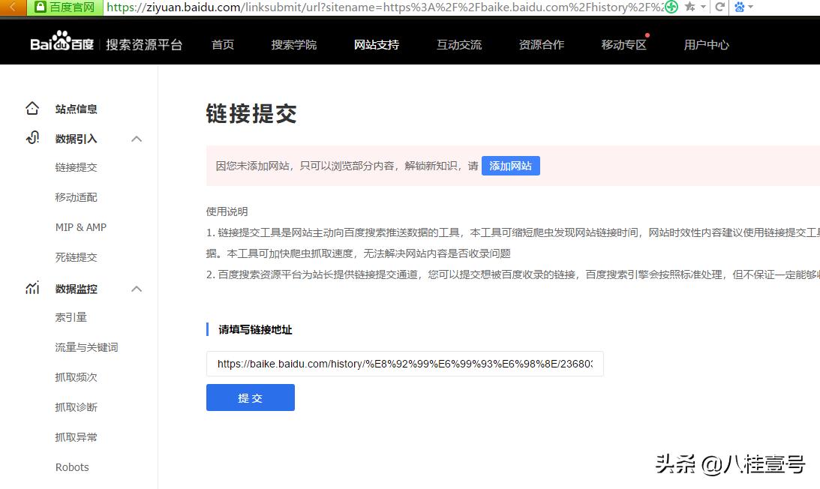Click the browser refresh icon
Viewport: 820px width, 489px height.
(719, 7)
